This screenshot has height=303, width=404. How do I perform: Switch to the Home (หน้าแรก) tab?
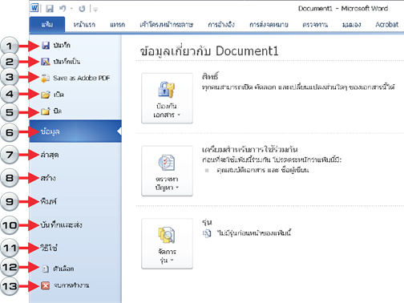(84, 25)
